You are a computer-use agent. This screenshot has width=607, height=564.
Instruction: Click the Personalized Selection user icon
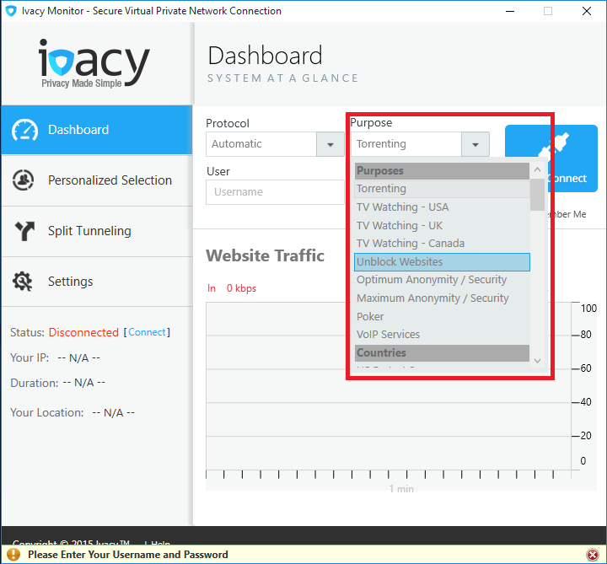[24, 180]
